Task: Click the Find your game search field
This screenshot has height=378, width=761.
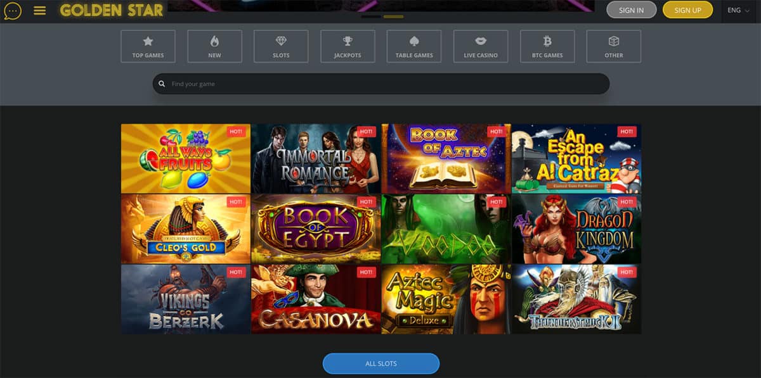Action: pyautogui.click(x=380, y=84)
